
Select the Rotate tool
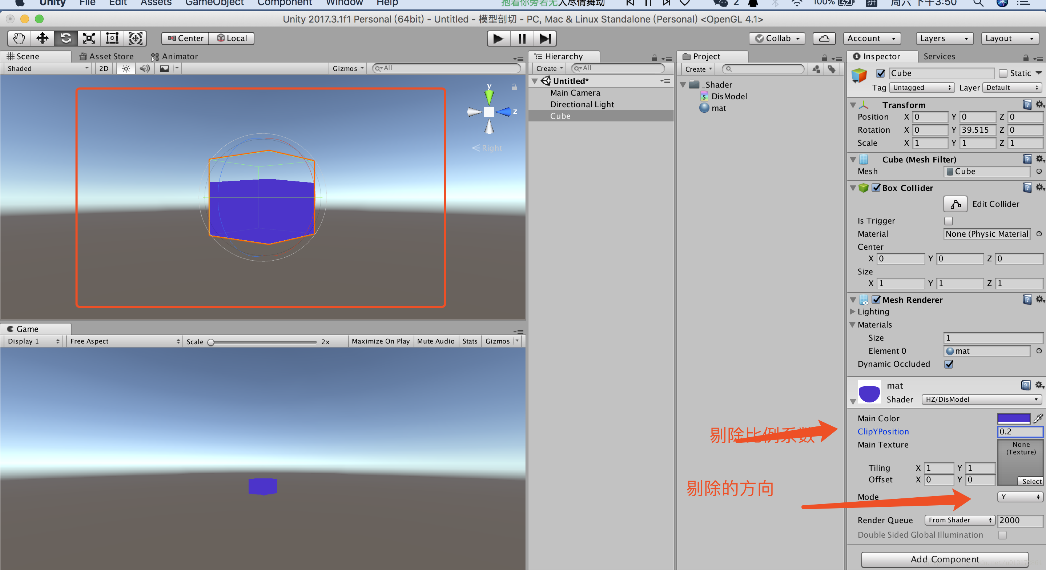click(x=65, y=38)
